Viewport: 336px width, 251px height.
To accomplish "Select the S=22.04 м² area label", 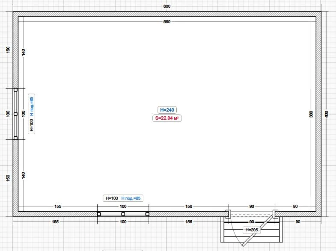I will click(x=167, y=118).
